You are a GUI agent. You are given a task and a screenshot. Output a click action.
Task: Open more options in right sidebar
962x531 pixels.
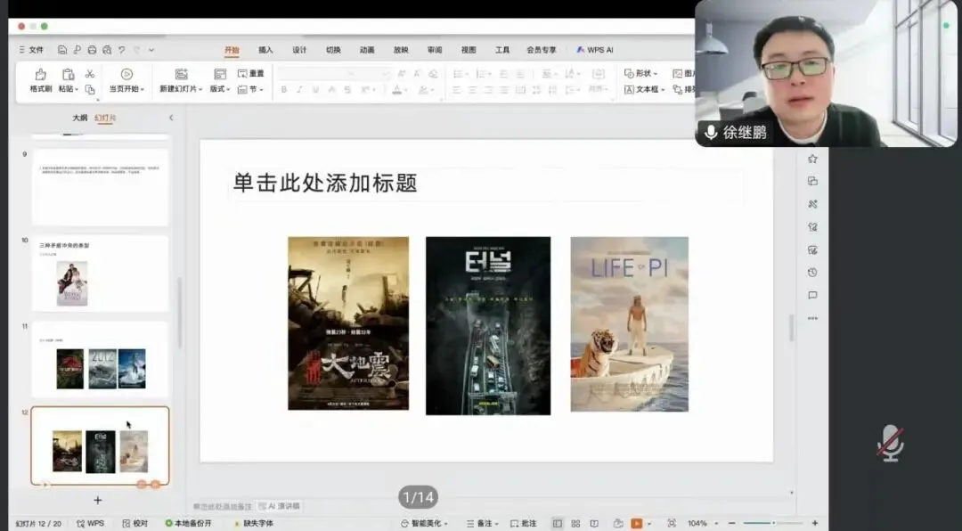pos(813,319)
